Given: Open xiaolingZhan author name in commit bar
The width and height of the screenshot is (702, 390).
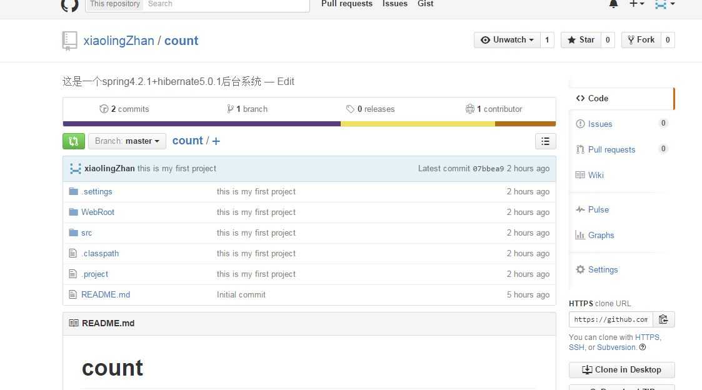Looking at the screenshot, I should (x=109, y=169).
